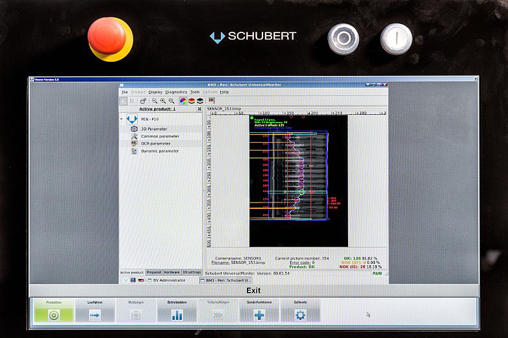Click the Cameraname: SENSOR1 text
Screen dimensions: 508x338
click(238, 258)
